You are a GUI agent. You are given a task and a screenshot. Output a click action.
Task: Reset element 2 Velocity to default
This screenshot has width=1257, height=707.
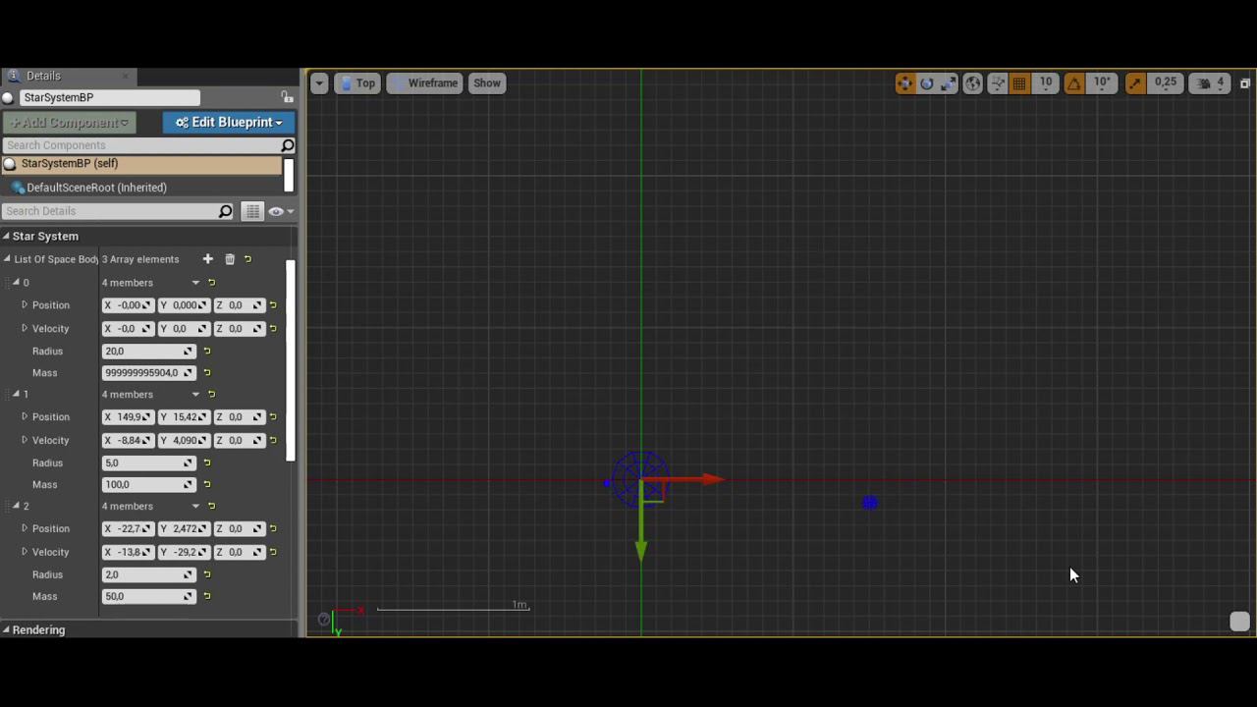point(273,552)
